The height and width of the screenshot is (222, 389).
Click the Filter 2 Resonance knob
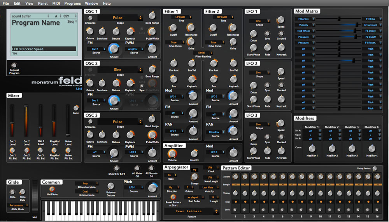pyautogui.click(x=233, y=28)
